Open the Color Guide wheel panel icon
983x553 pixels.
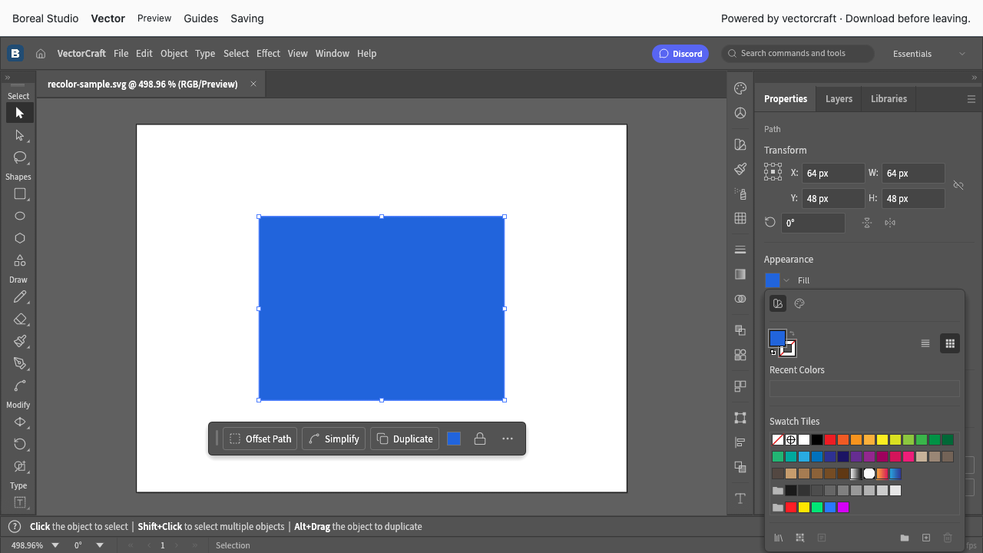[x=740, y=113]
